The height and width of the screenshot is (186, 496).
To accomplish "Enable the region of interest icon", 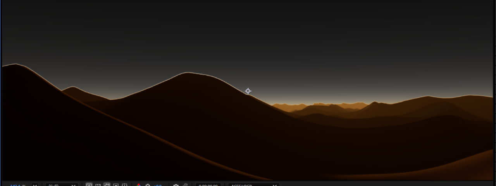I will click(116, 185).
